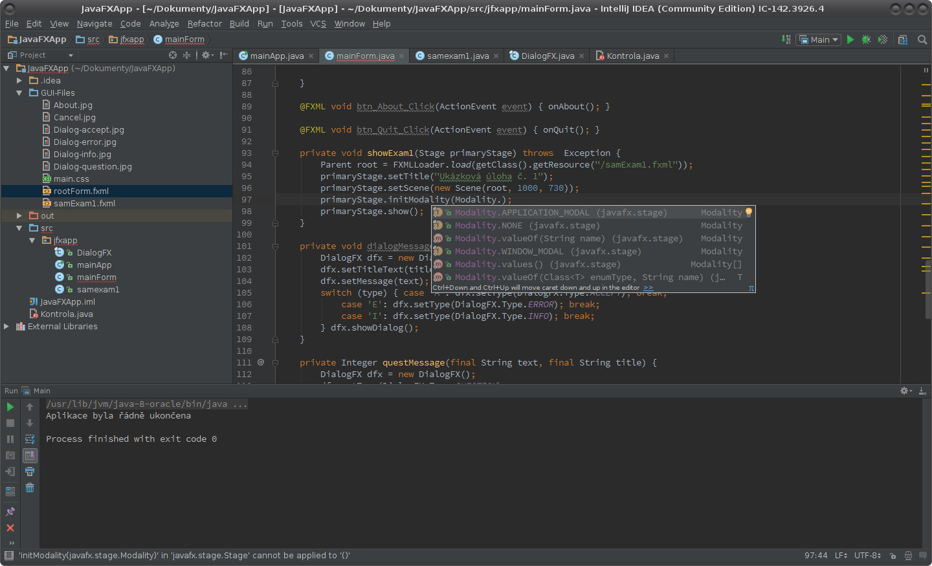The image size is (932, 566).
Task: Open the Main run configuration dropdown
Action: click(x=819, y=39)
